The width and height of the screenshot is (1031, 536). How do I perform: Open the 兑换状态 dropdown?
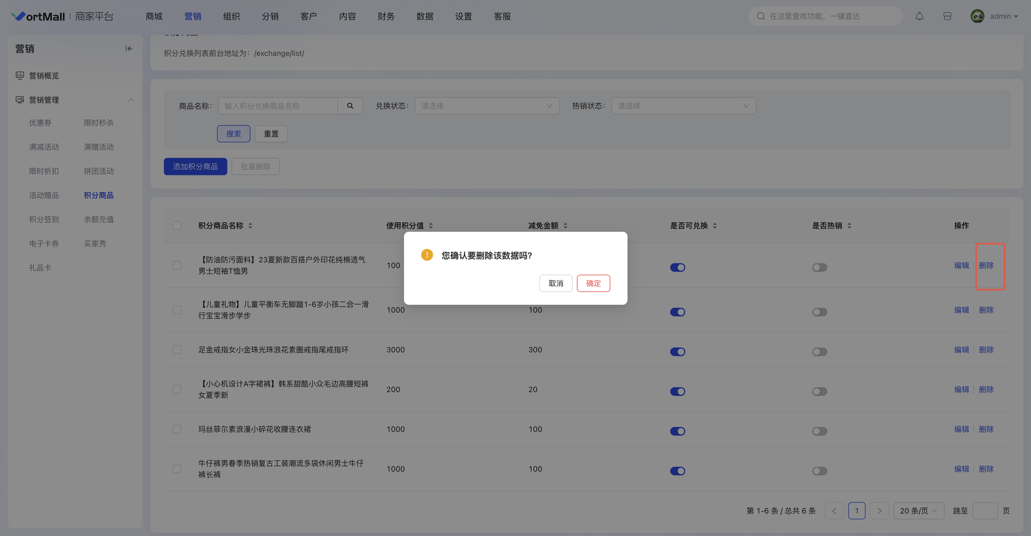[487, 106]
